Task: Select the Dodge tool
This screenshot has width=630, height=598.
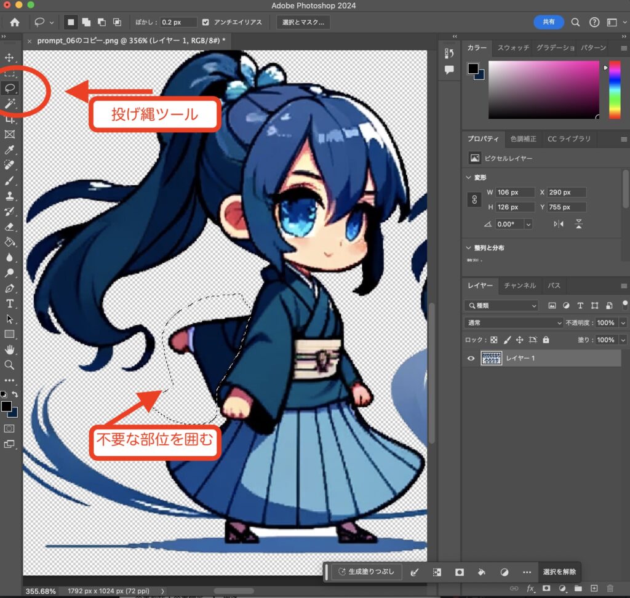Action: (x=10, y=273)
